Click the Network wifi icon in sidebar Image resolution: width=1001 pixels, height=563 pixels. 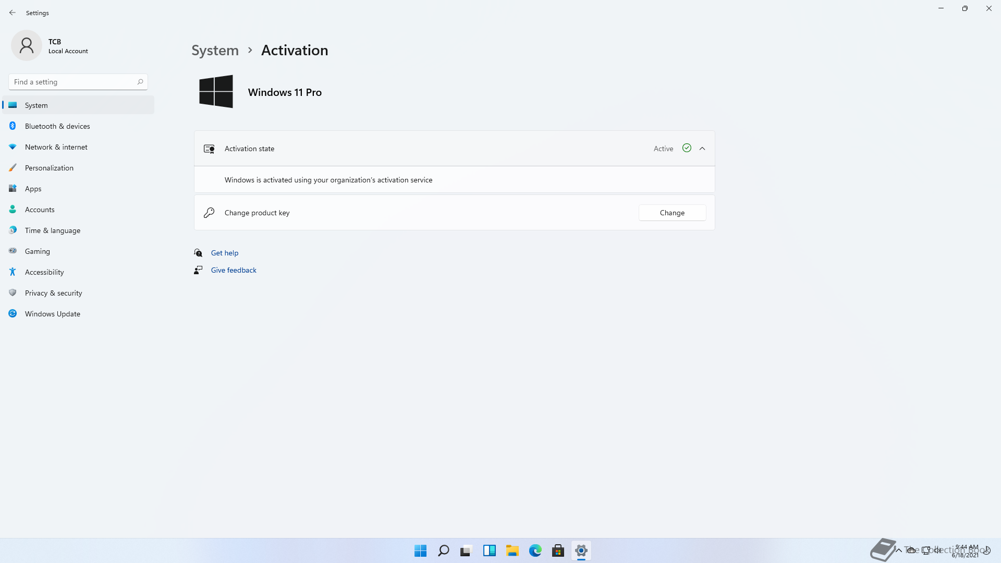coord(13,146)
